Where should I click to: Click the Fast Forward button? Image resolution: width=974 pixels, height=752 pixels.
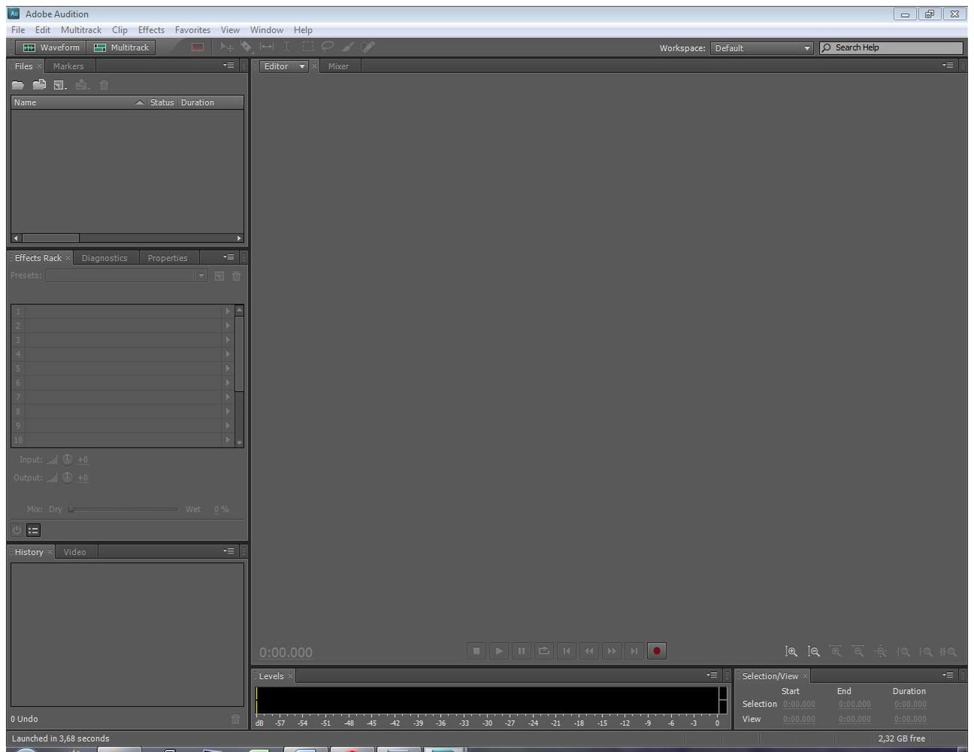[612, 651]
